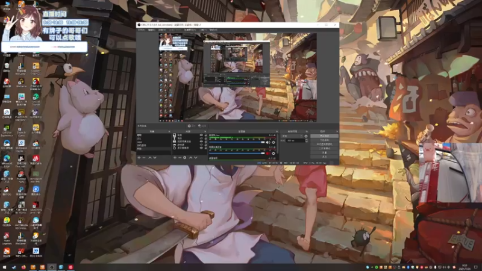Viewport: 482px width, 271px height.
Task: Open the Tools menu in OBS
Action: 203,30
